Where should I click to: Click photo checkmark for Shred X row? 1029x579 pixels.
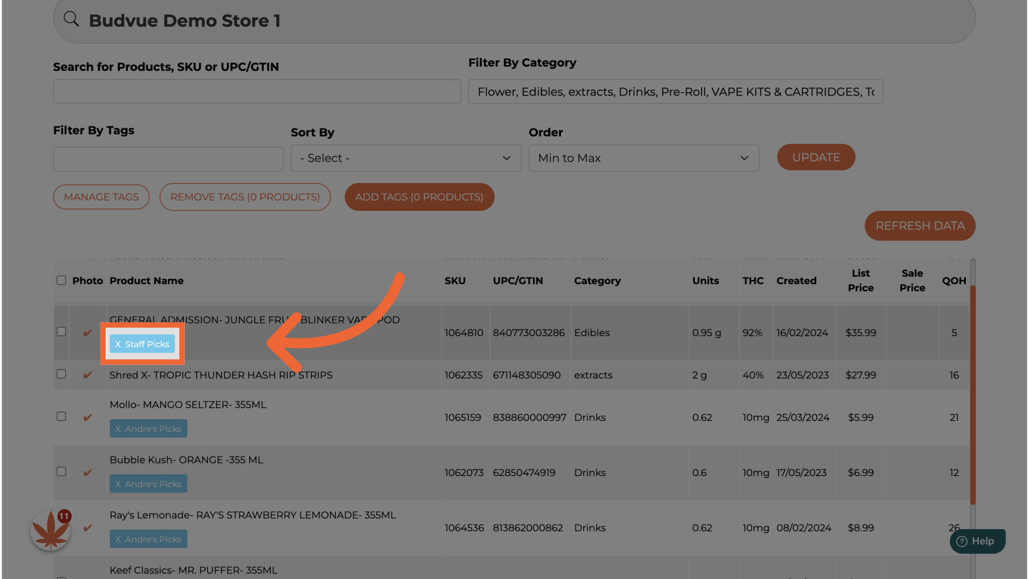tap(88, 375)
